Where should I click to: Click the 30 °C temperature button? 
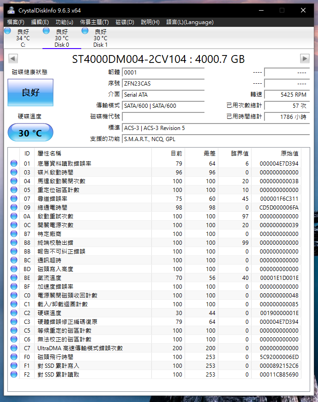tap(30, 132)
